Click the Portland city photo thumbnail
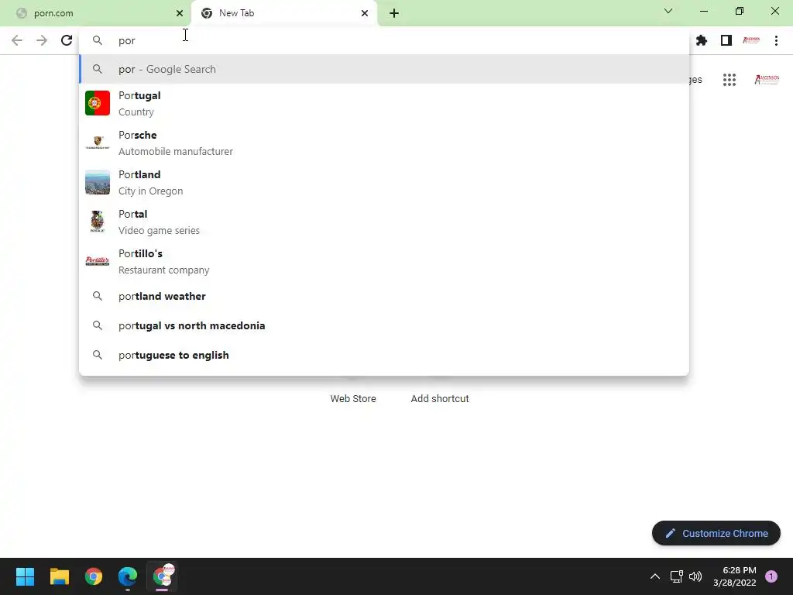 tap(98, 182)
